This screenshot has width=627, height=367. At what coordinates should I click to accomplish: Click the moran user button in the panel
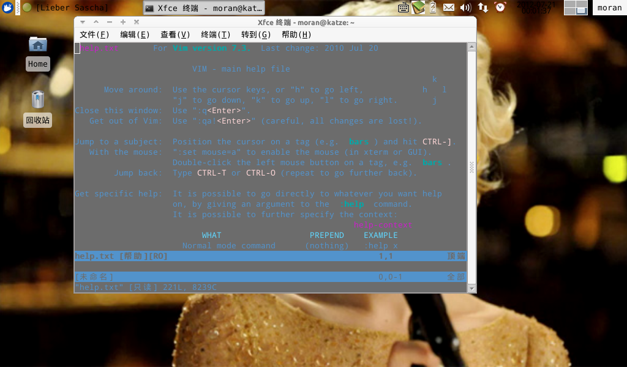click(x=609, y=7)
